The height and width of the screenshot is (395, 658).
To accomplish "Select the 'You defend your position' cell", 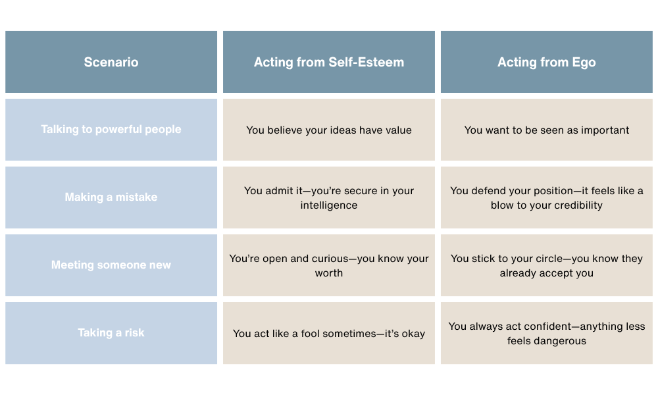I will click(546, 197).
